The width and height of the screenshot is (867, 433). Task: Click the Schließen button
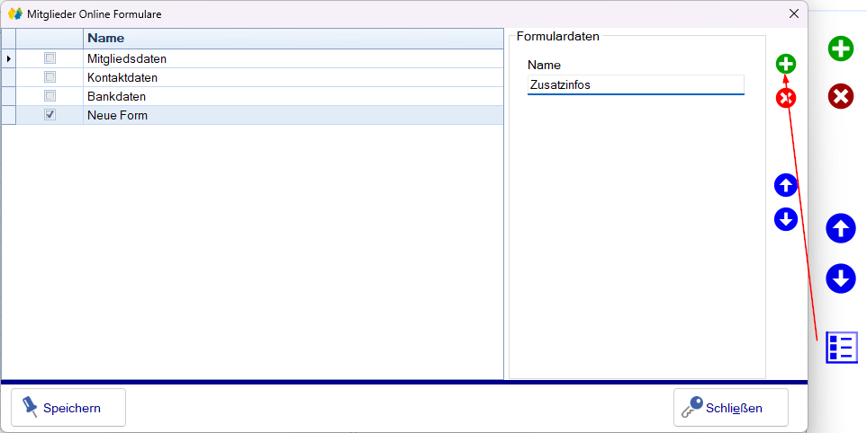pos(731,408)
